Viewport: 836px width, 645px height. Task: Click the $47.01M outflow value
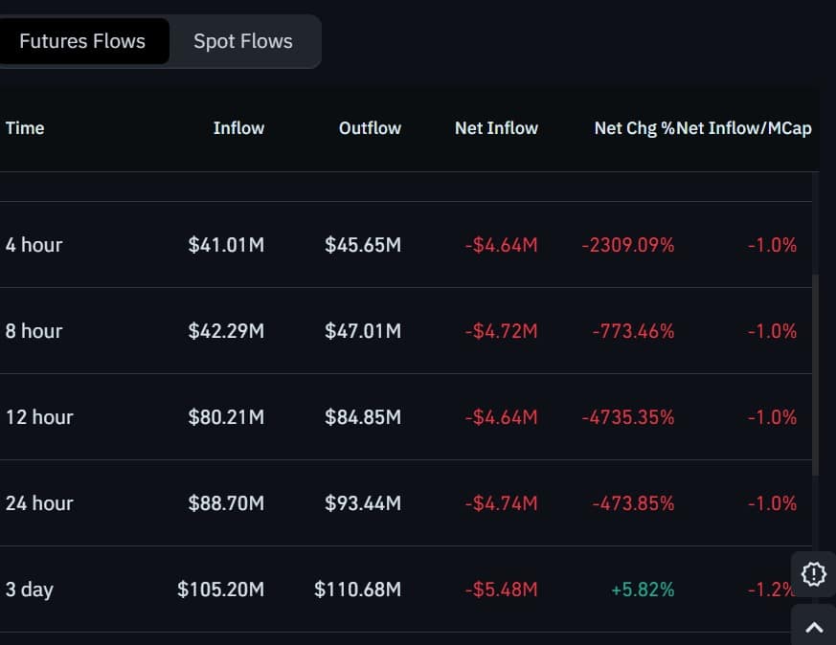(x=363, y=331)
